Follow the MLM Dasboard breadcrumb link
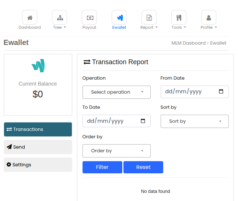 [188, 43]
